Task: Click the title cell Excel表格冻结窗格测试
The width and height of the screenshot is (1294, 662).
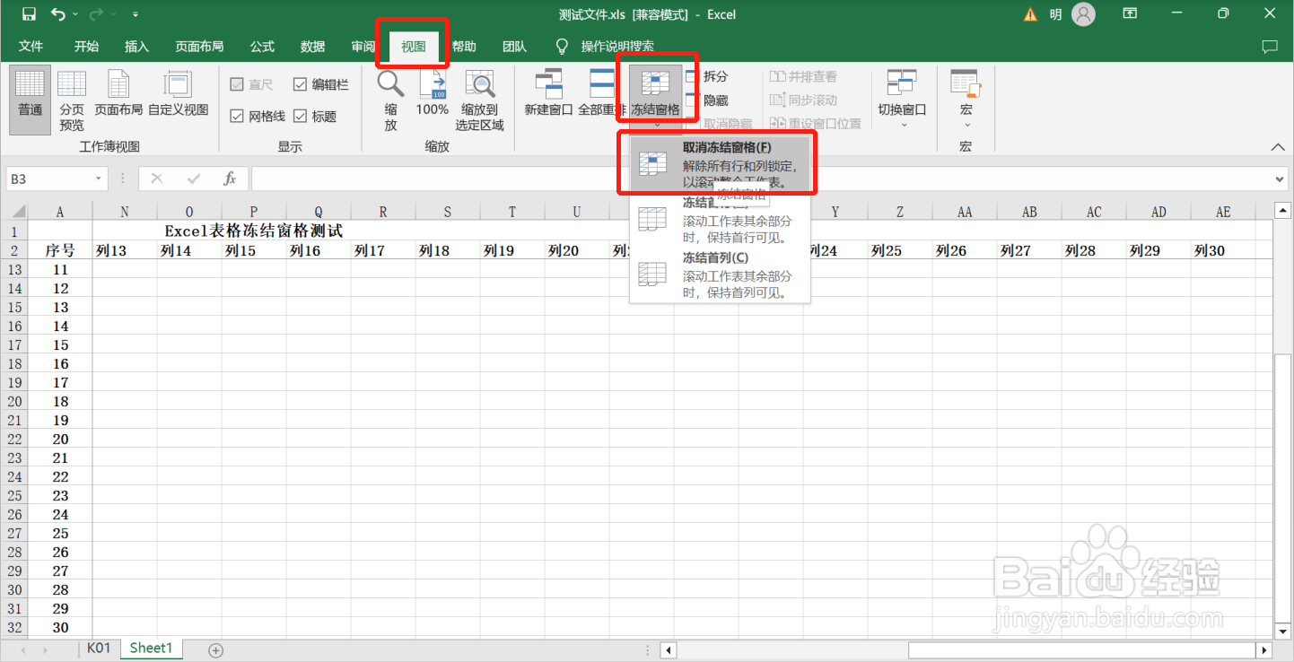Action: coord(254,231)
